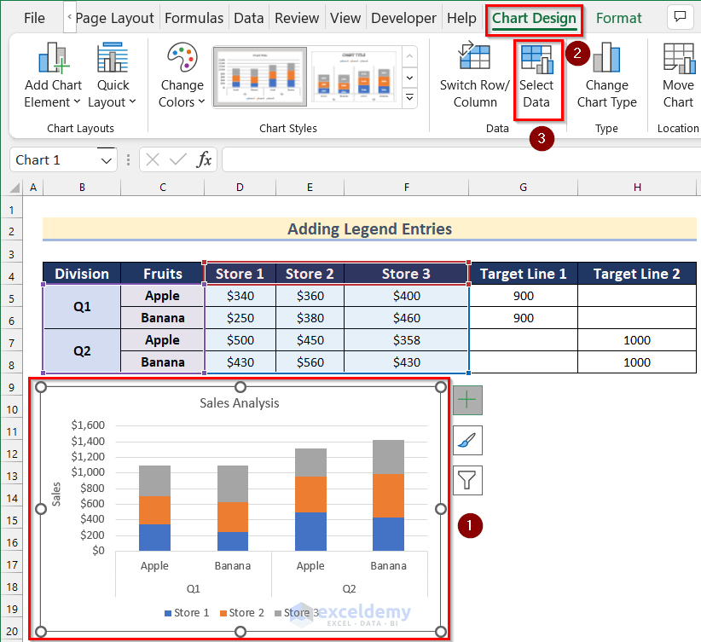The image size is (701, 642).
Task: Open the File menu
Action: click(x=34, y=18)
